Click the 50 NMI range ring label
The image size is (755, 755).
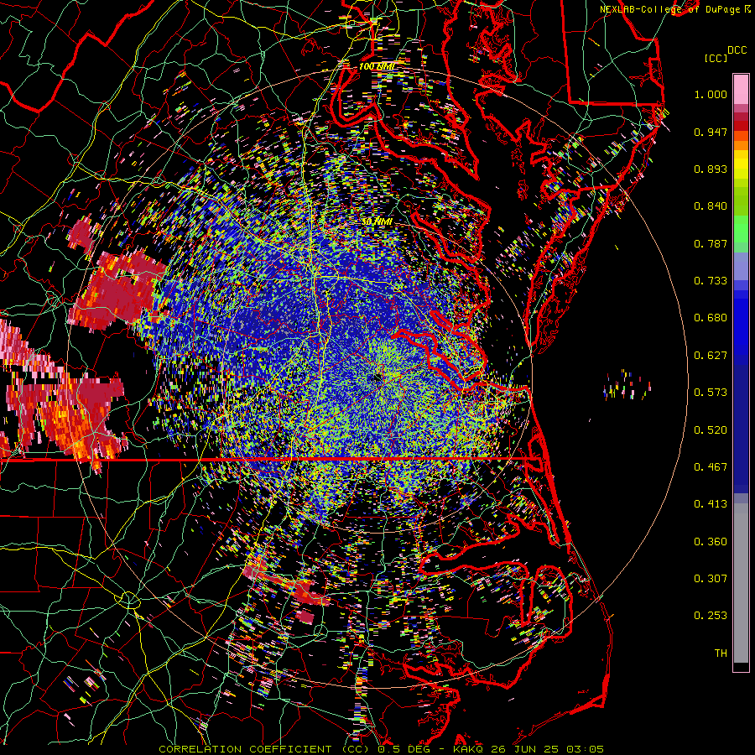377,222
